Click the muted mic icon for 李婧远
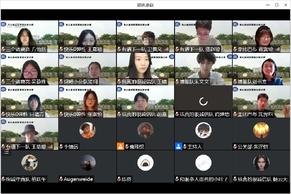Viewport: 291px width, 194px height. [x=61, y=146]
